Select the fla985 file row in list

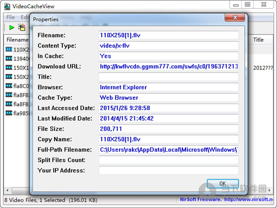point(18,113)
